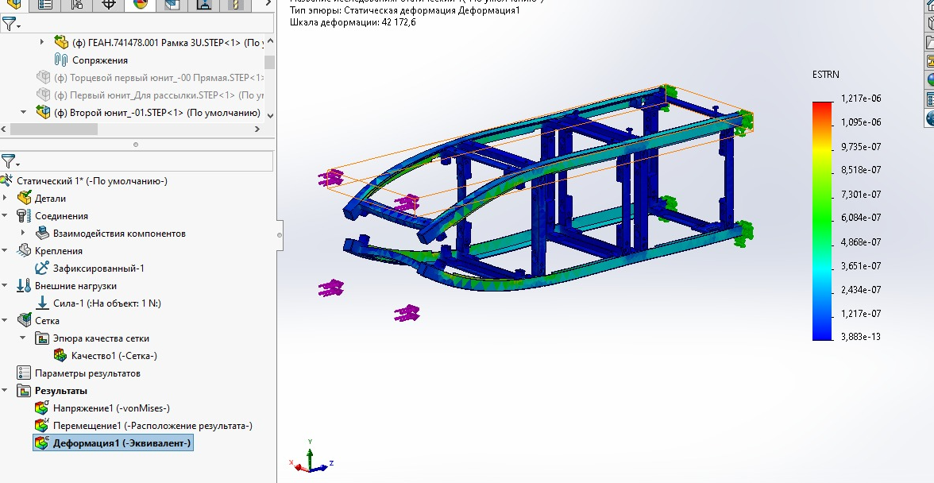Click the Крепления fixtures icon
Screen dimensions: 934x483
(25, 250)
